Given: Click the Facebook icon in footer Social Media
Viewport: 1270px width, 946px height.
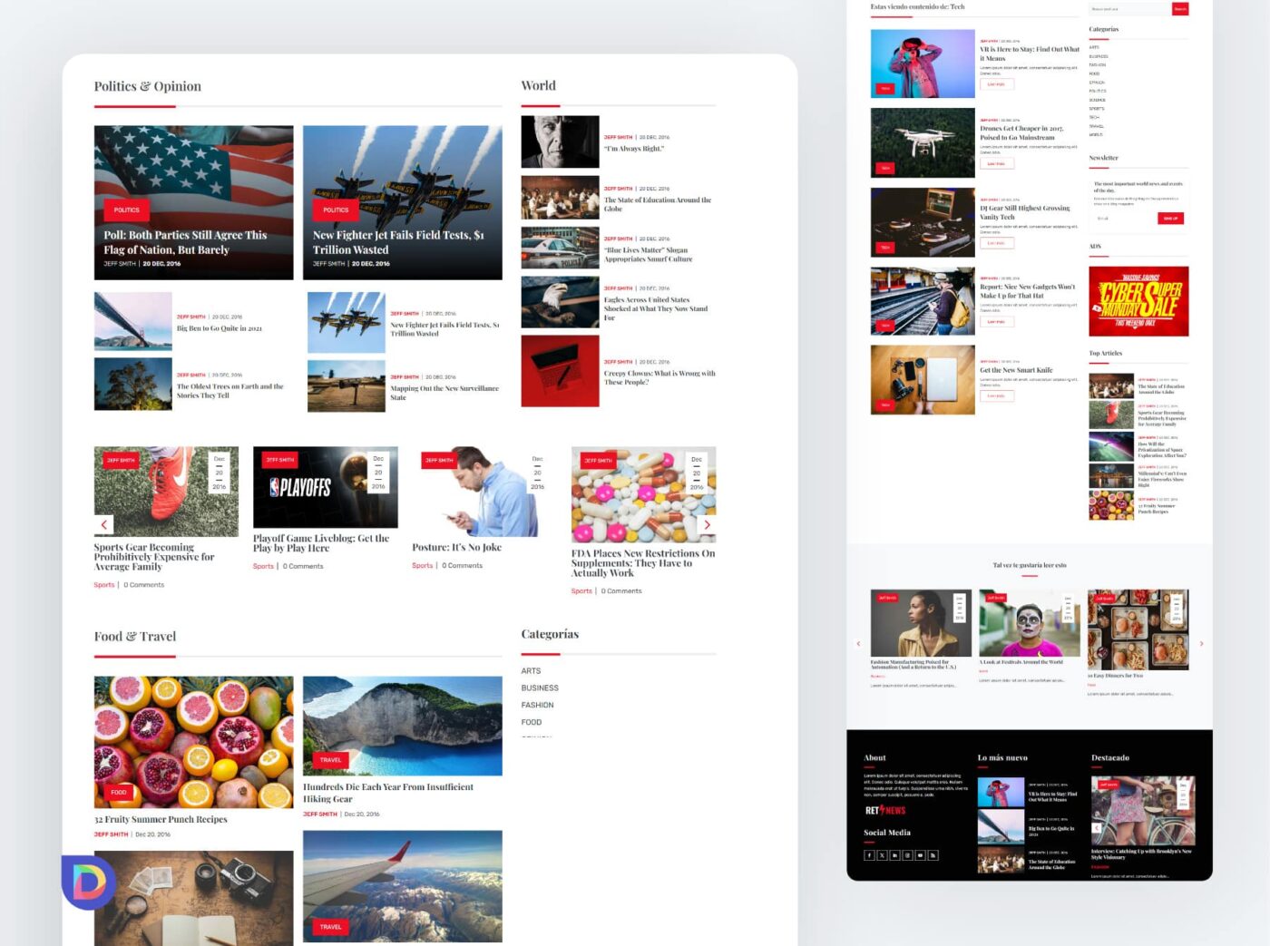Looking at the screenshot, I should (869, 855).
